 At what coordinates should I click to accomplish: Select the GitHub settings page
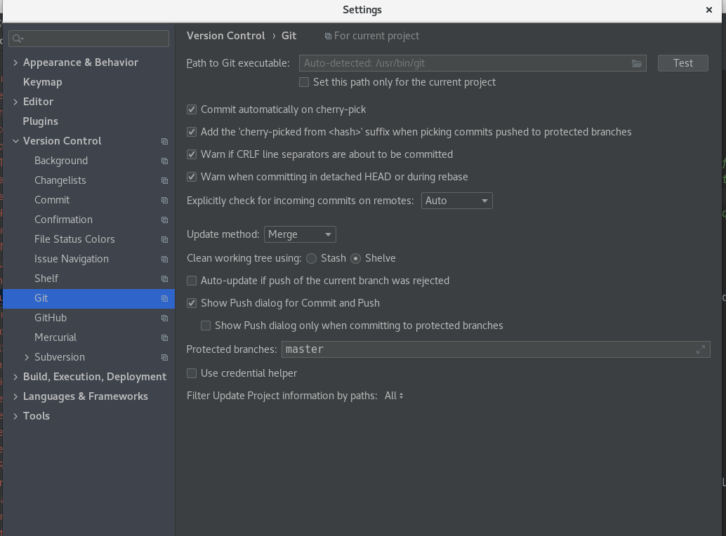49,318
